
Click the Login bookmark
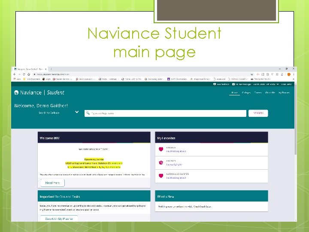click(x=46, y=79)
